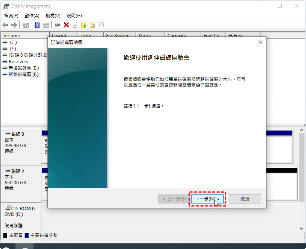Viewport: 306px width, 249px height.
Task: Open the 檢視(V) menu
Action: 53,16
